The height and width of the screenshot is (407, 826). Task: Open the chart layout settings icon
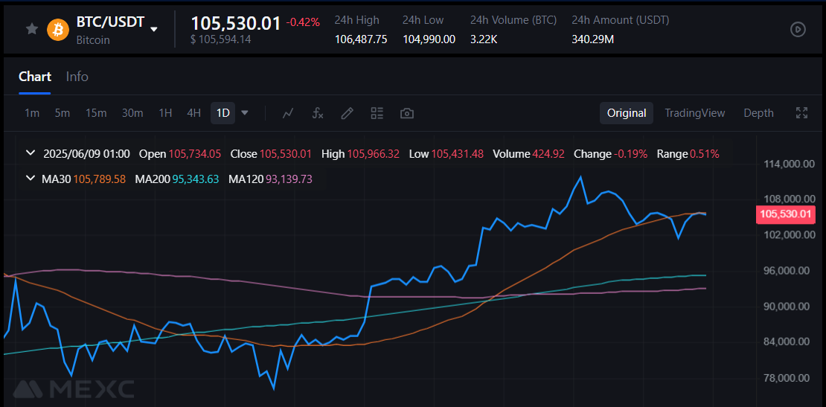(377, 113)
